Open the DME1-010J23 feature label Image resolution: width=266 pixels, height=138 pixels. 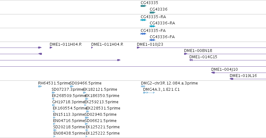tap(150, 44)
